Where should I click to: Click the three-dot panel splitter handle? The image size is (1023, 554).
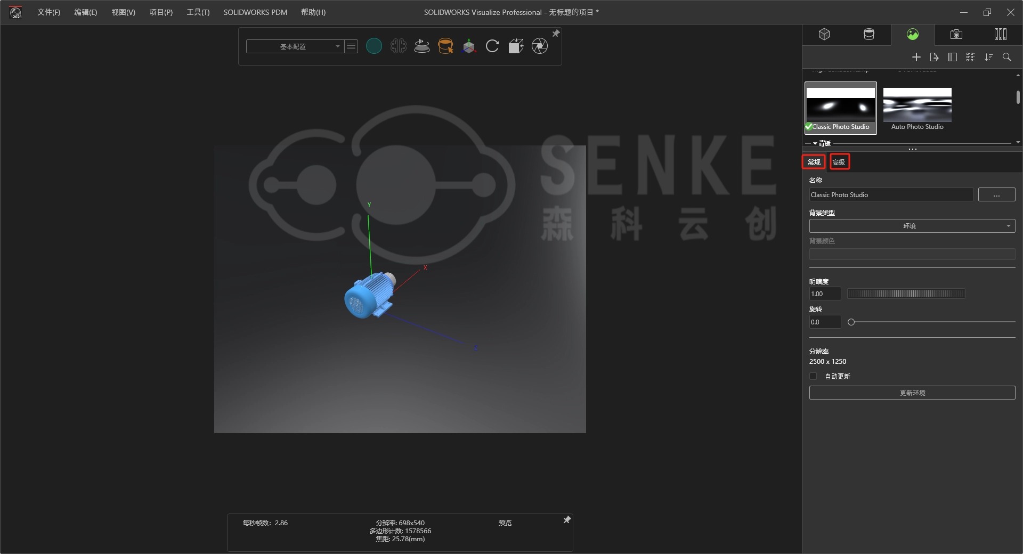912,150
